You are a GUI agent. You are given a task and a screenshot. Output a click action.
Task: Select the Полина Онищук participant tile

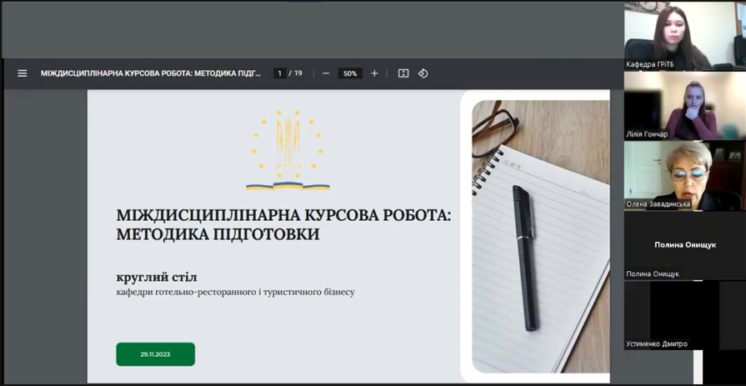pyautogui.click(x=684, y=245)
